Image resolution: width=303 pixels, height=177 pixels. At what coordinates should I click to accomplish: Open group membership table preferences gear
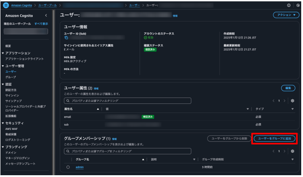[292, 151]
